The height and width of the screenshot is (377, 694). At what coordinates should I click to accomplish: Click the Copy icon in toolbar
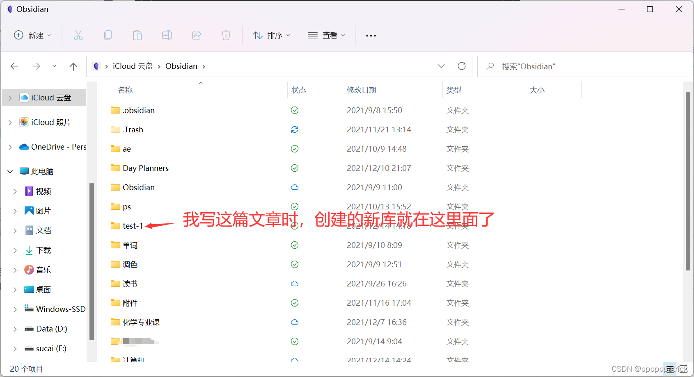pos(108,35)
